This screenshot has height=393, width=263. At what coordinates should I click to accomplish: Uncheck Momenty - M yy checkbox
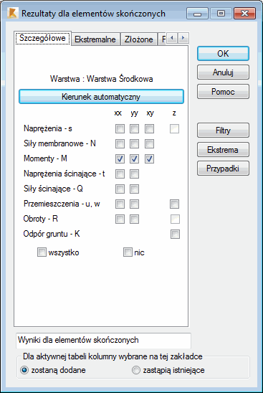[x=134, y=159]
